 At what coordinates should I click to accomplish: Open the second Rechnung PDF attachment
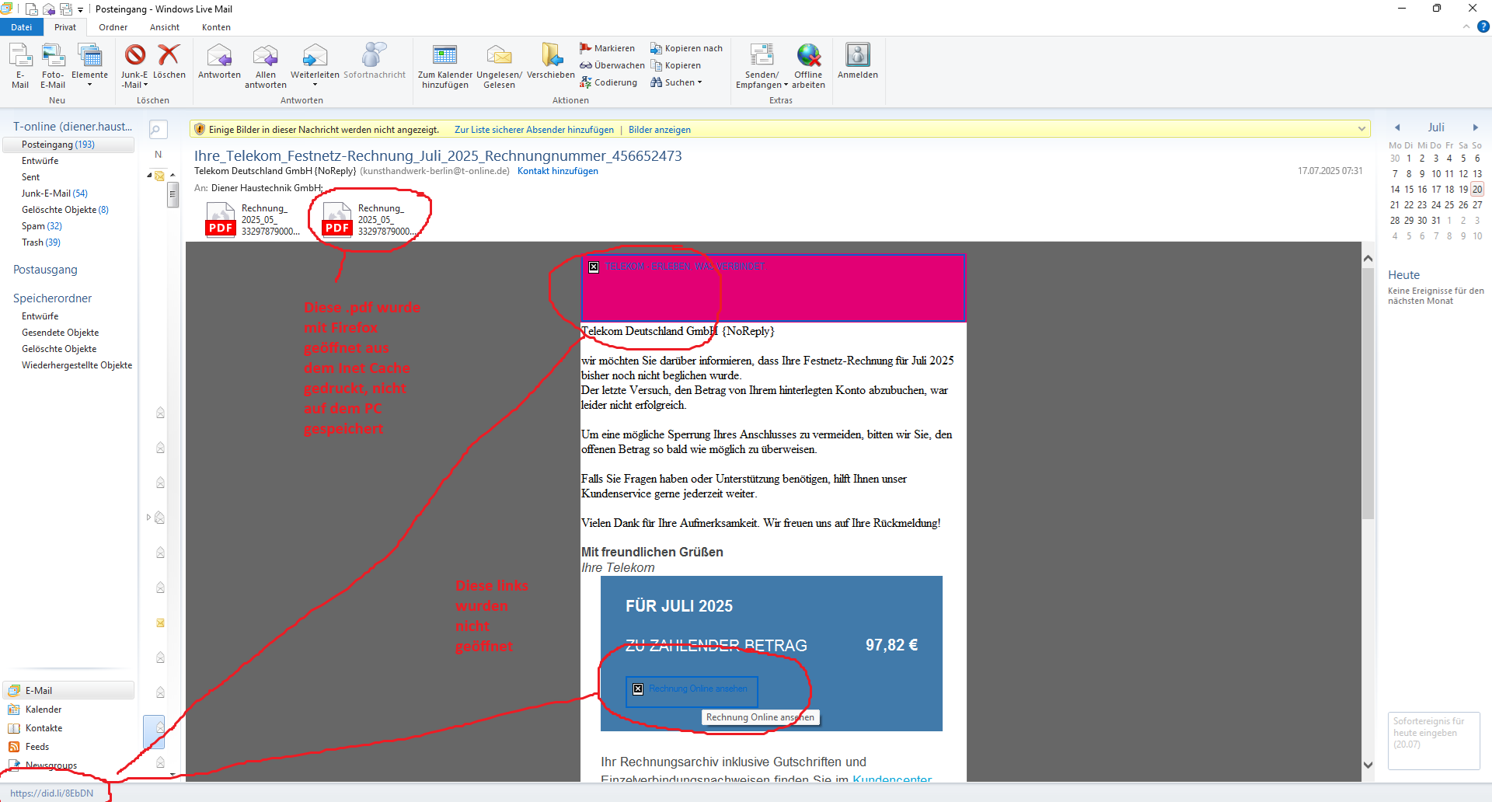pyautogui.click(x=369, y=220)
